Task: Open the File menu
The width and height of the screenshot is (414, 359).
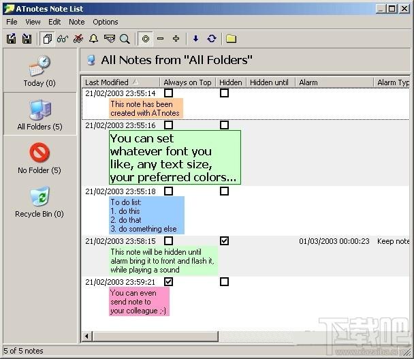Action: (12, 22)
